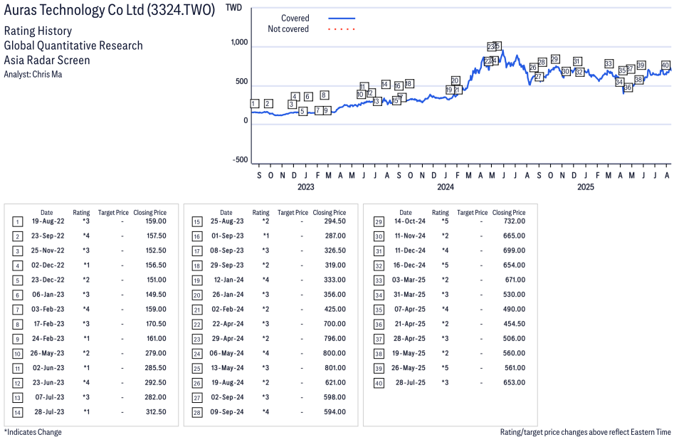This screenshot has height=437, width=679.
Task: Click the closing price 425.00
Action: click(x=335, y=309)
